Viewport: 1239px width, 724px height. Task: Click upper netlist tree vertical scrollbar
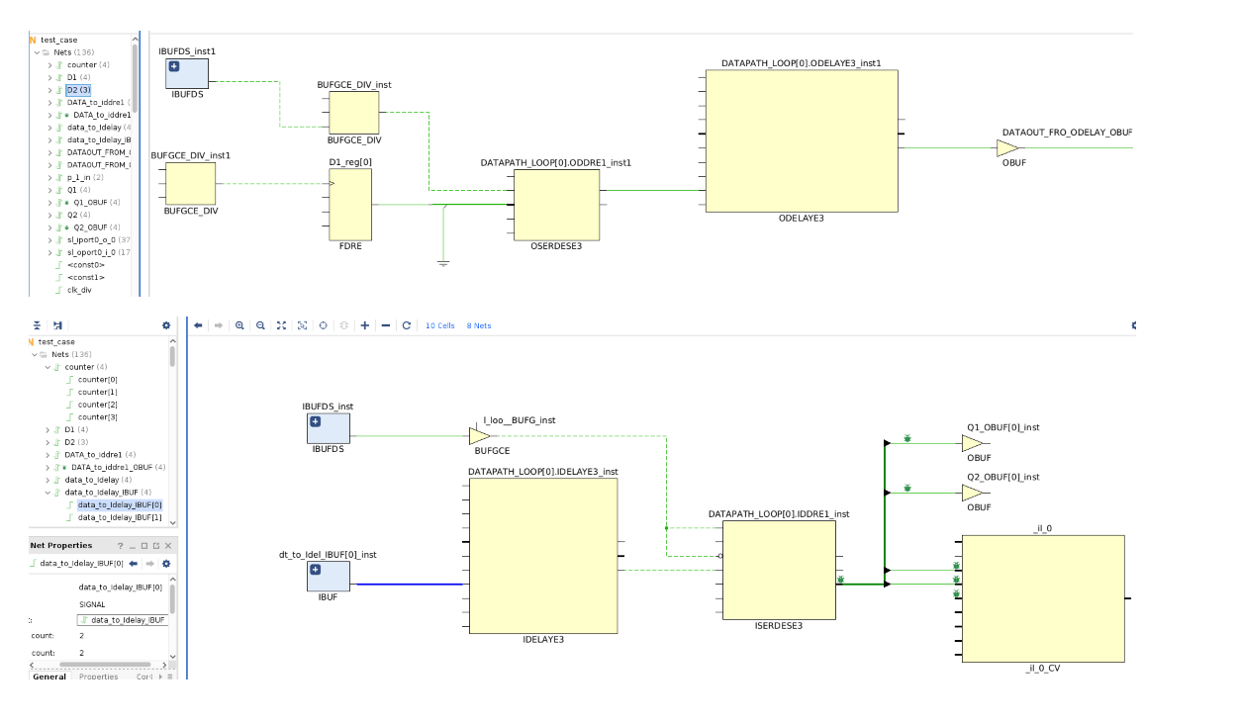click(136, 79)
